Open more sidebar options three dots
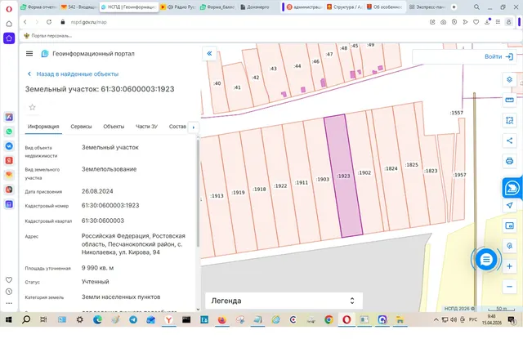The image size is (523, 339). tap(9, 303)
